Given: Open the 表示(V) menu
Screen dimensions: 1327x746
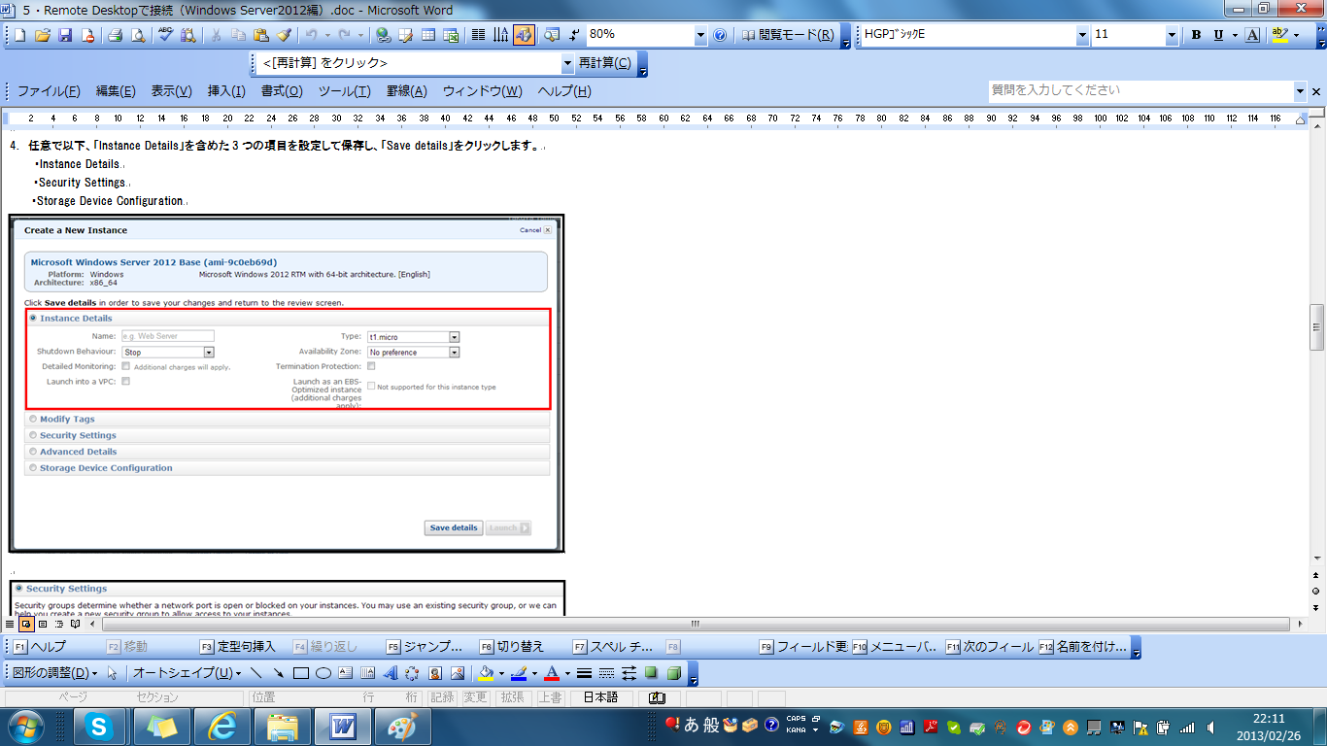Looking at the screenshot, I should click(x=171, y=91).
